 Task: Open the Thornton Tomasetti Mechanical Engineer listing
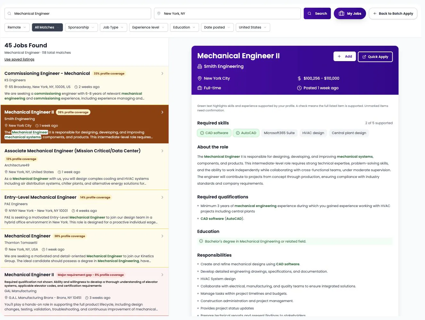[85, 248]
